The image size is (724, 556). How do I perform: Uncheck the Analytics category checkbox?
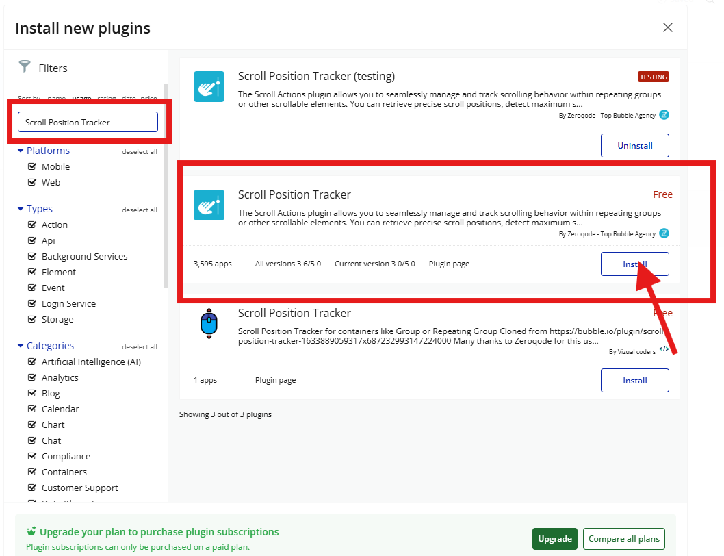tap(31, 377)
